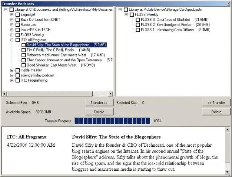Expand the Radio Leo node

[12, 25]
